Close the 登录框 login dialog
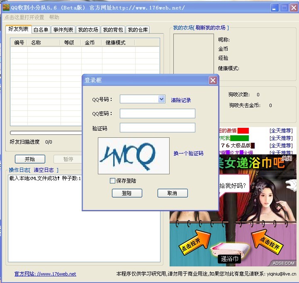299x283 pixels. [x=213, y=81]
